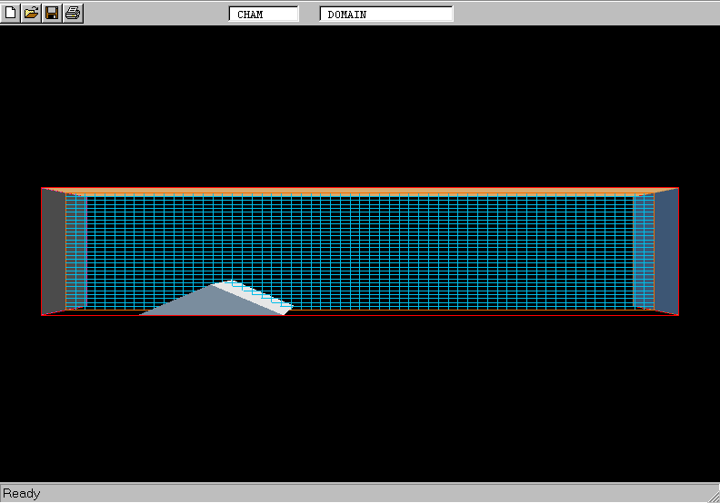
Task: Print using the printer icon
Action: coord(73,13)
